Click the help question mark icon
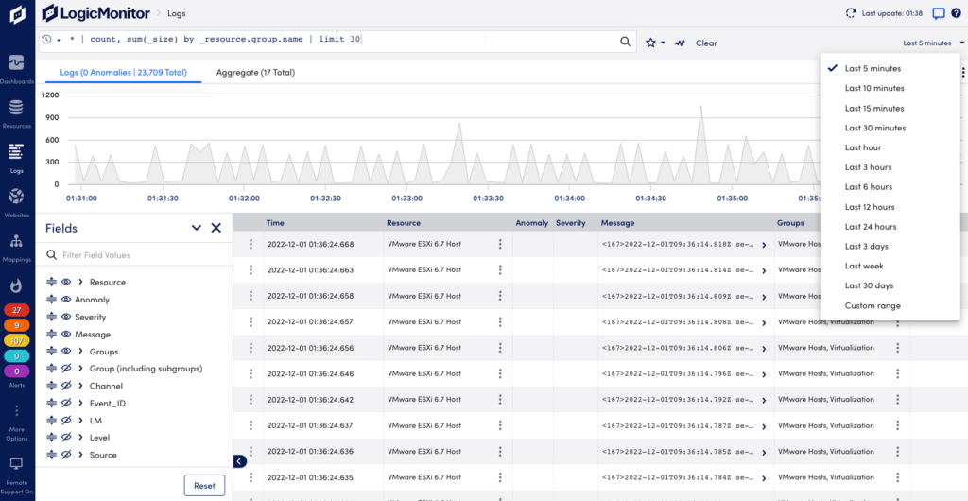This screenshot has height=501, width=968. 957,13
